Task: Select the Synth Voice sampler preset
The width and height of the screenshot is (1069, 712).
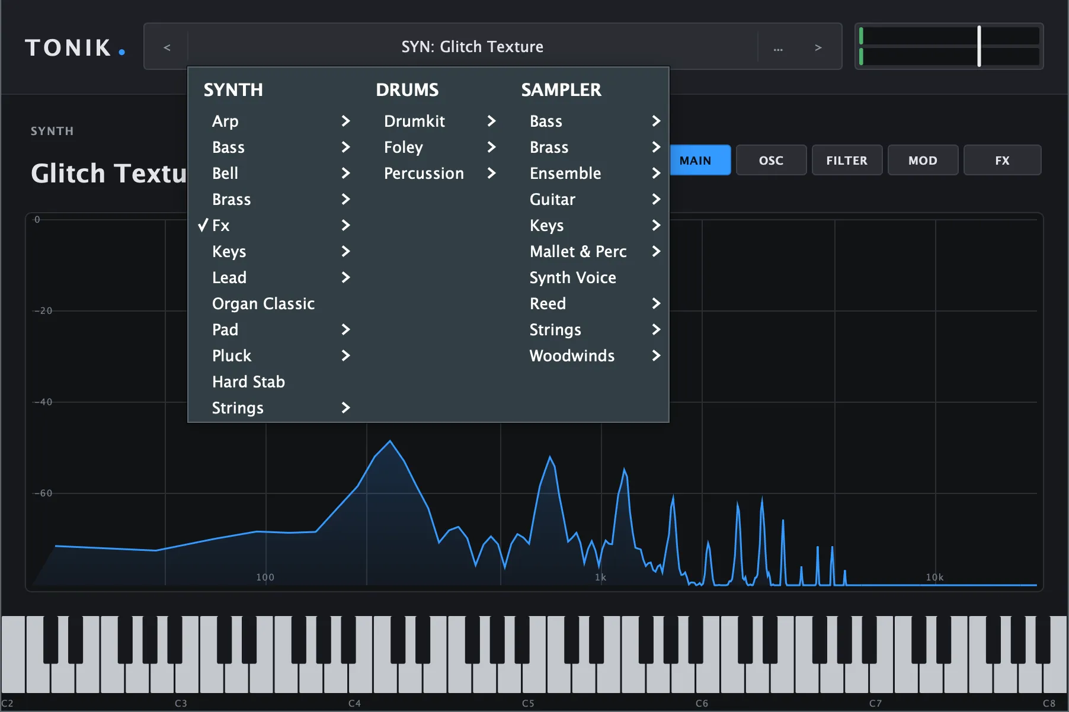Action: tap(572, 278)
